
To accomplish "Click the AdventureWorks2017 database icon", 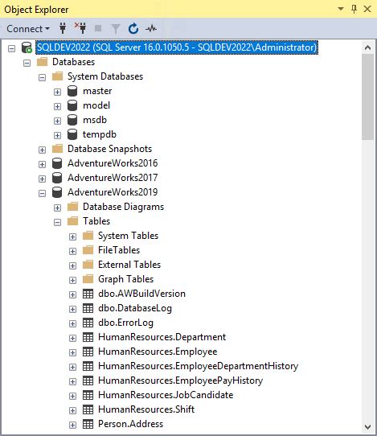I will click(x=57, y=178).
